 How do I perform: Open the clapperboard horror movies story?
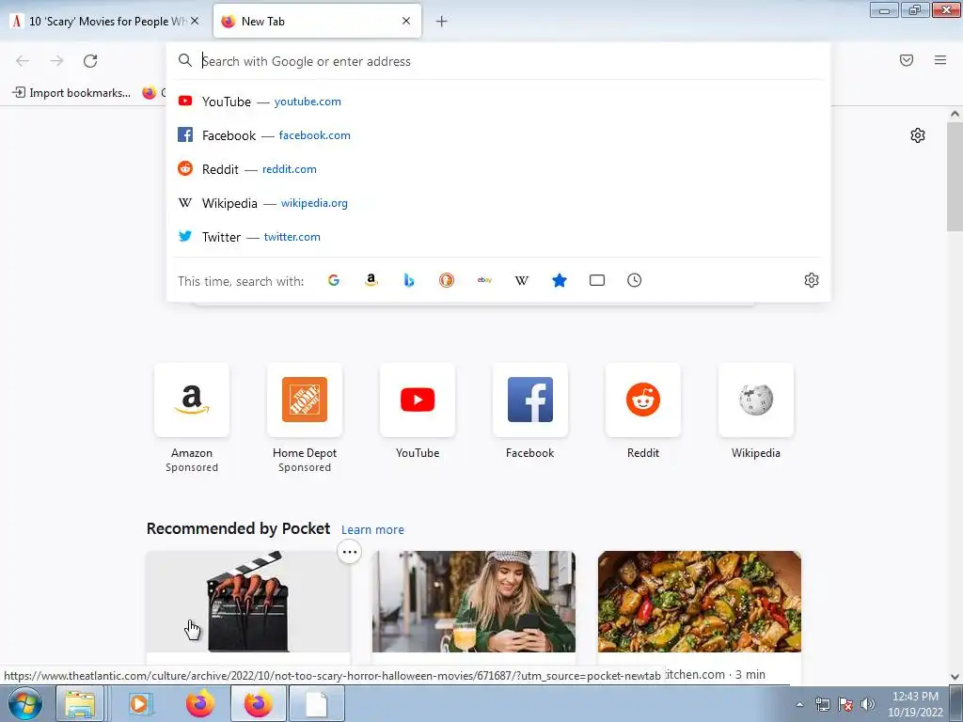pyautogui.click(x=248, y=602)
